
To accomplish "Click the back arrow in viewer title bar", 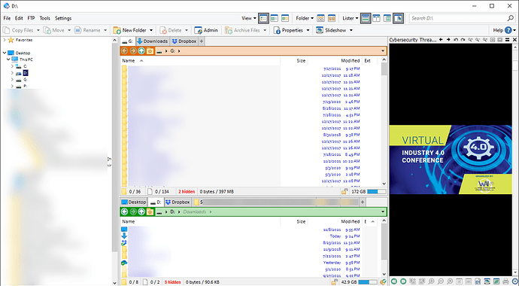I will [x=441, y=40].
